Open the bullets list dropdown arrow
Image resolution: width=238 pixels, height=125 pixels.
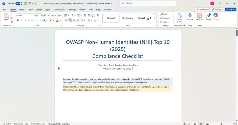[x=69, y=16]
